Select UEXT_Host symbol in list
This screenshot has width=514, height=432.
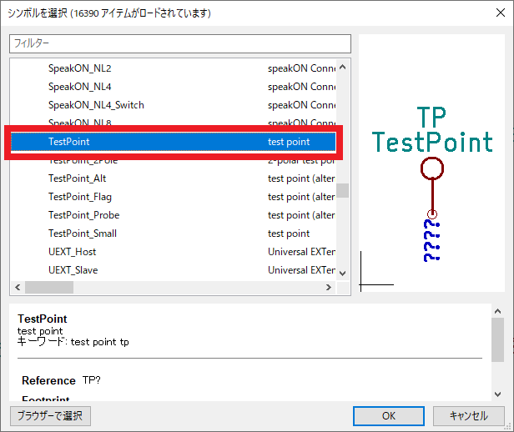click(x=73, y=252)
